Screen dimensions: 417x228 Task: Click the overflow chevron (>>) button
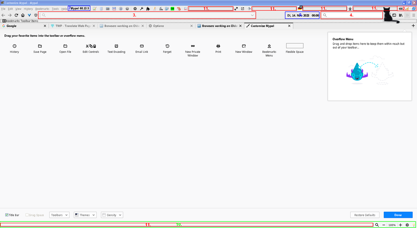[x=407, y=15]
